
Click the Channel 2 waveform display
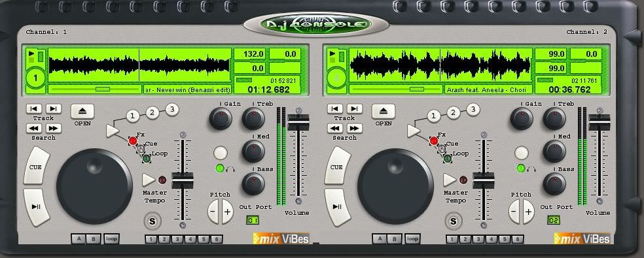point(440,65)
